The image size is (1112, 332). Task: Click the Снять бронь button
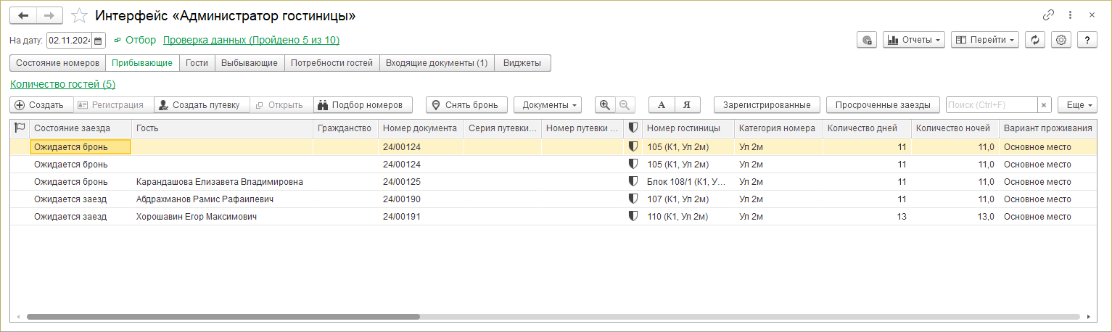tap(466, 105)
